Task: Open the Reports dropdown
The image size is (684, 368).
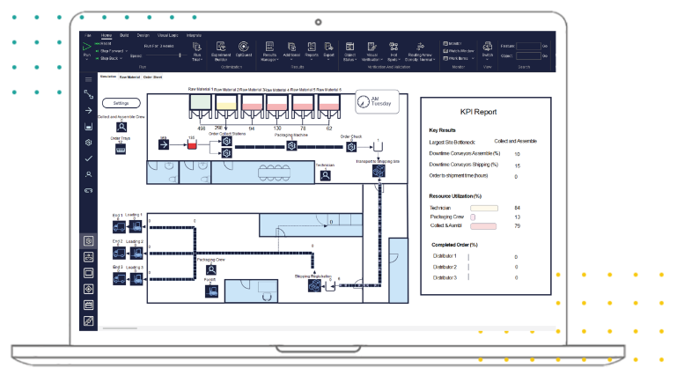Action: (x=312, y=50)
